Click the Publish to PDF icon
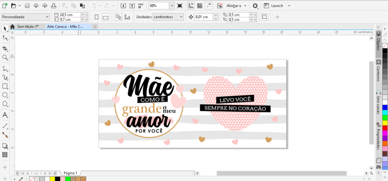 141,5
